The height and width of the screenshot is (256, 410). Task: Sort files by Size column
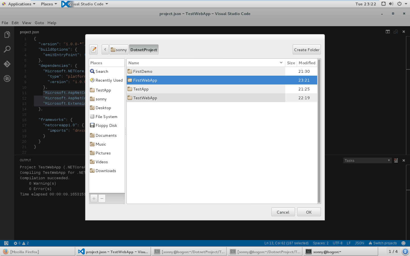pos(291,63)
